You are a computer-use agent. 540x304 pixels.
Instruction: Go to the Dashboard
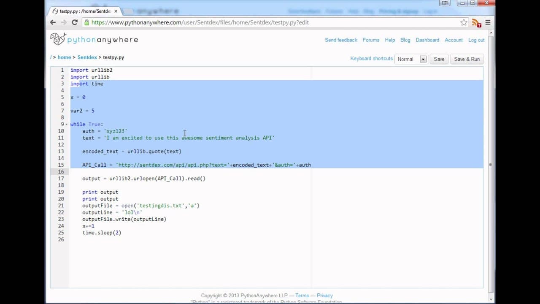[x=427, y=40]
